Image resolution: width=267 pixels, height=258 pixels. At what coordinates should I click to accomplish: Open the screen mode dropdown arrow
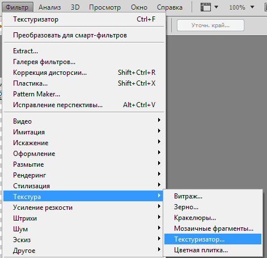pos(217,7)
